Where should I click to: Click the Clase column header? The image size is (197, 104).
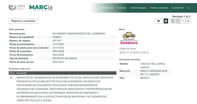click(12, 73)
